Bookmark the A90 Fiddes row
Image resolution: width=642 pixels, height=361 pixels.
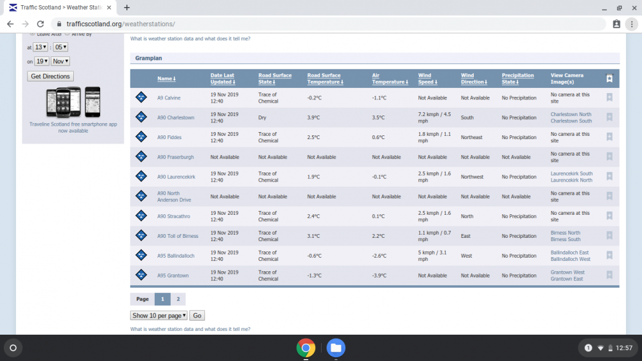pyautogui.click(x=609, y=137)
